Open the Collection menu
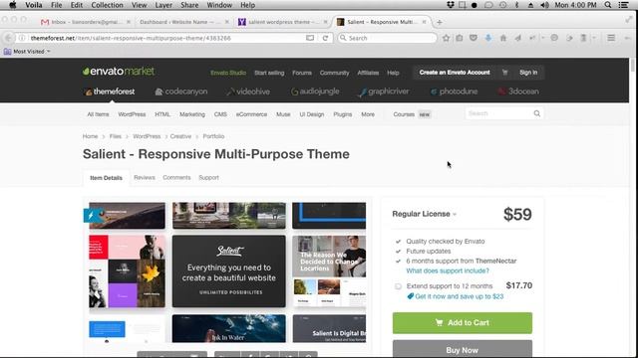Screen dimensions: 638x358 [x=107, y=5]
